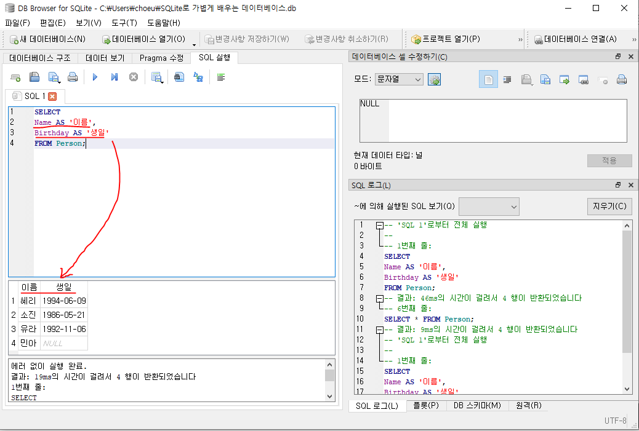The height and width of the screenshot is (431, 639).
Task: Open find in SQL editor icon
Action: click(179, 77)
